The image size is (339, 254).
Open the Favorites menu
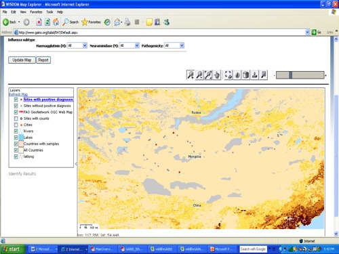click(36, 12)
